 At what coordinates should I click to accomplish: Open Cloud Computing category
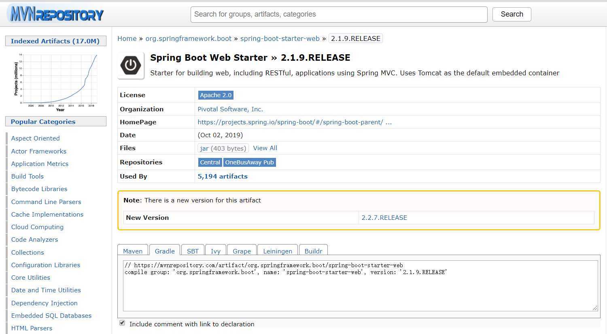(x=37, y=227)
